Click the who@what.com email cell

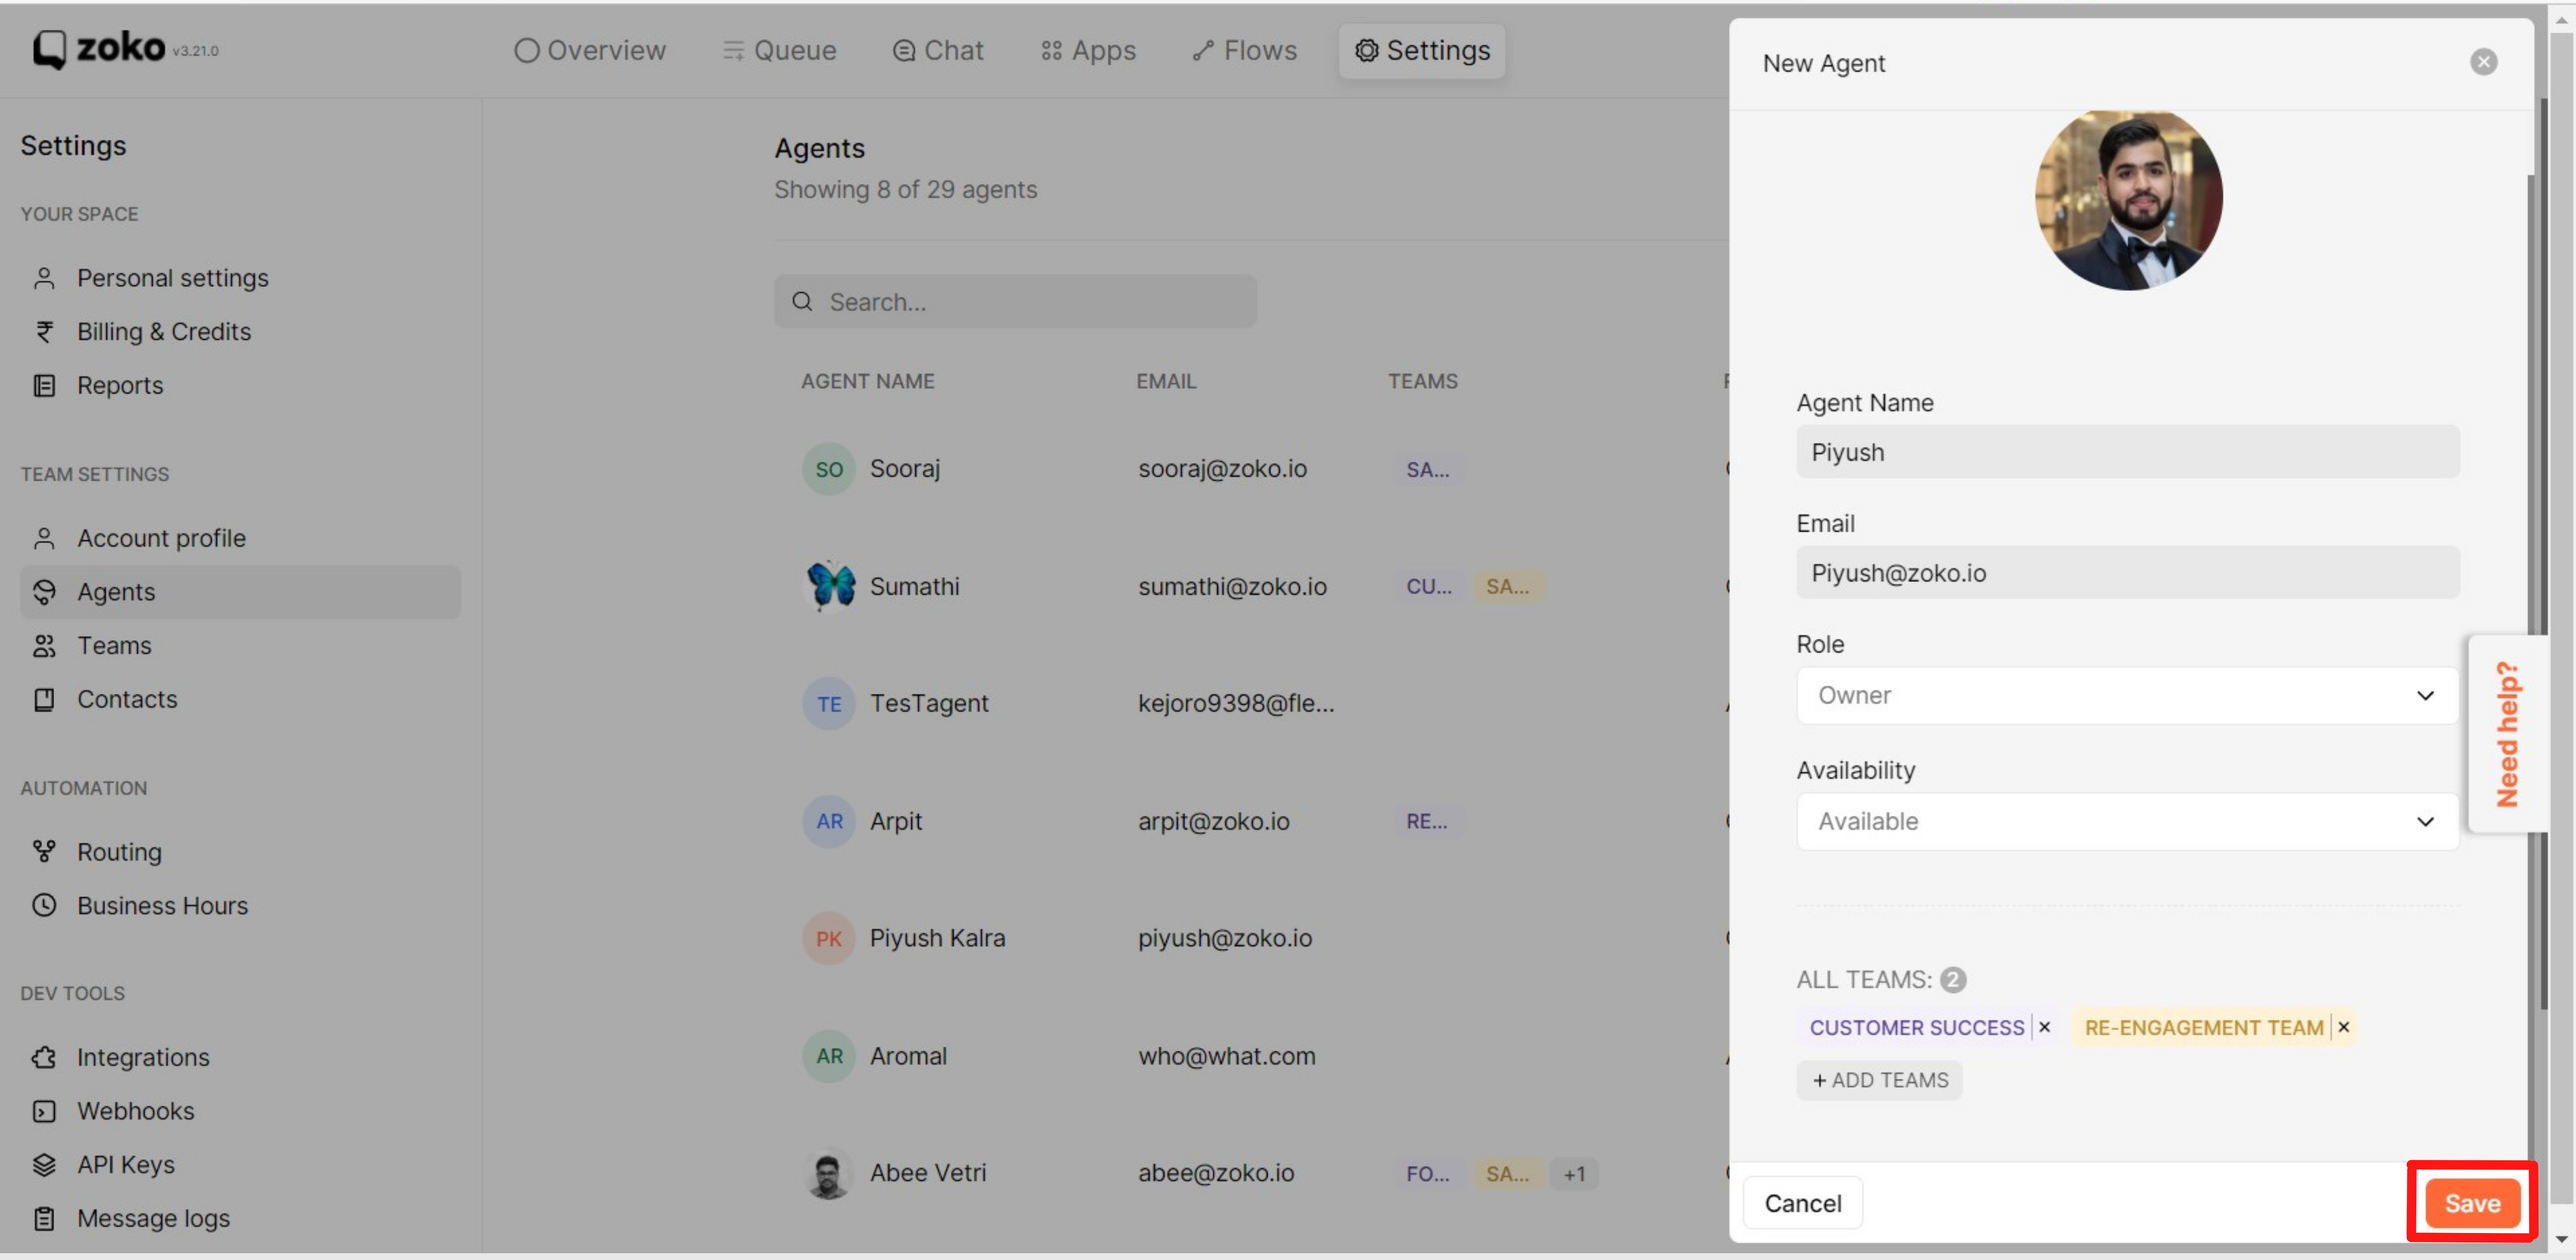coord(1226,1056)
